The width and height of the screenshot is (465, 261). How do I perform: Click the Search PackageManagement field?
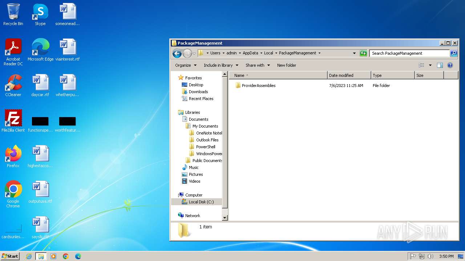[410, 53]
